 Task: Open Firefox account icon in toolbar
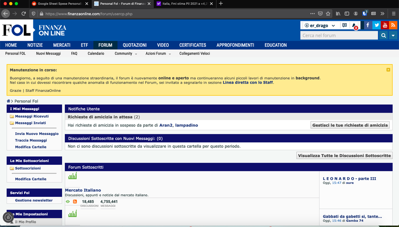(x=356, y=14)
